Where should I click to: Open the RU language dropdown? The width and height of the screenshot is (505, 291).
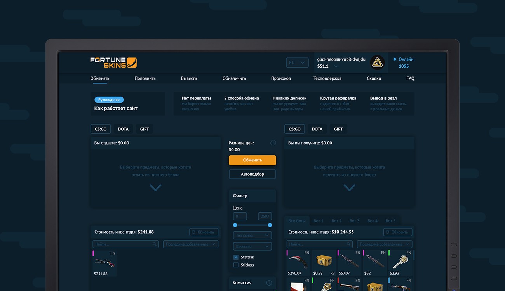coord(297,62)
